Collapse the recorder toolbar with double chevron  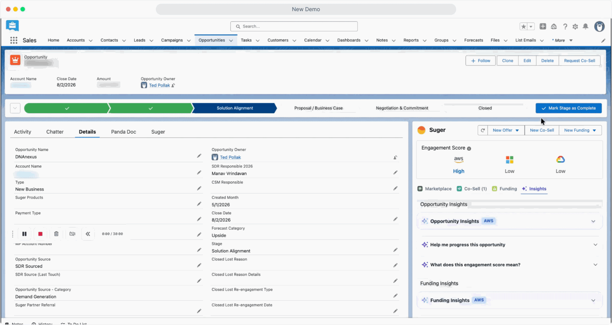[88, 234]
